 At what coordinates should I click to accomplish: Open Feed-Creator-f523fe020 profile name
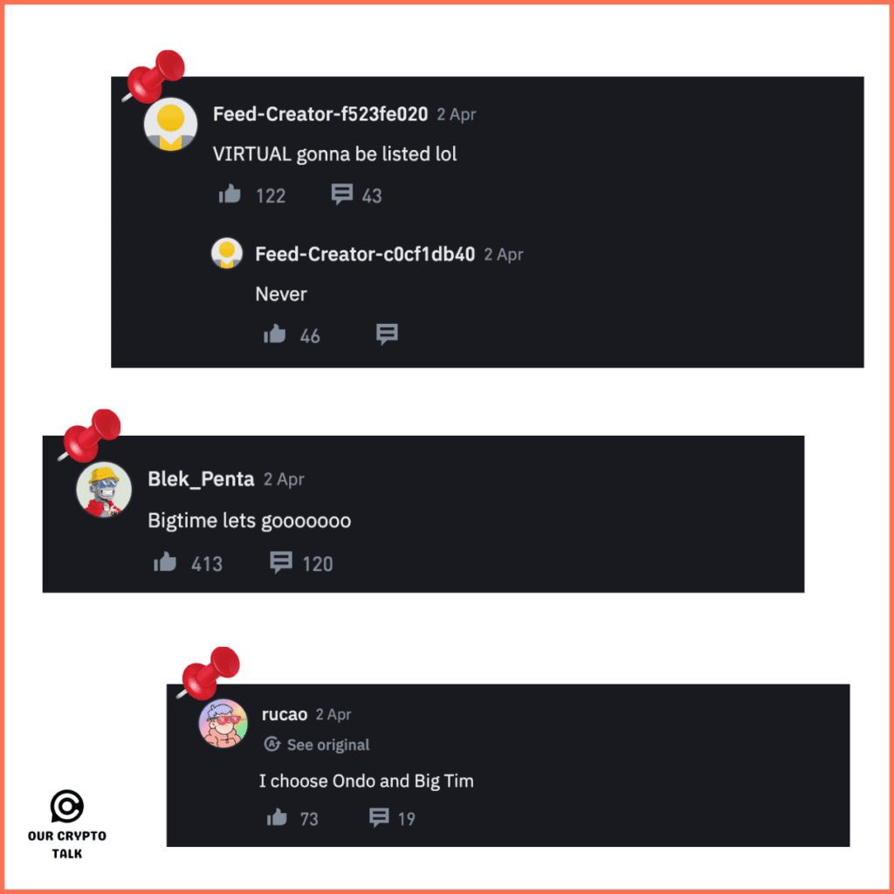[320, 114]
